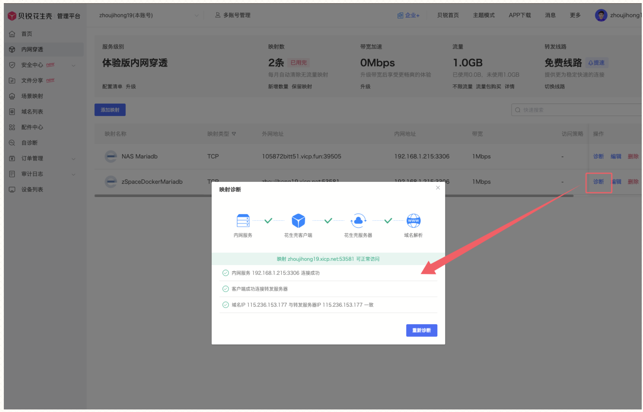Viewport: 643px width, 412px height.
Task: Open 更多 in top navigation
Action: 575,15
